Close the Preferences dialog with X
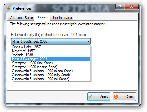Viewport: 147px width, 112px height. point(131,7)
